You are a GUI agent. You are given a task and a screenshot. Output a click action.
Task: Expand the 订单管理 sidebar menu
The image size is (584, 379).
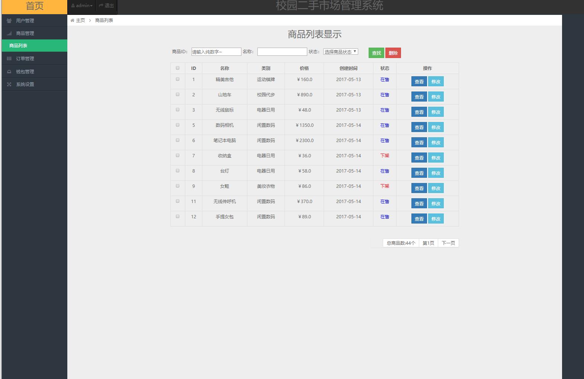pos(25,59)
